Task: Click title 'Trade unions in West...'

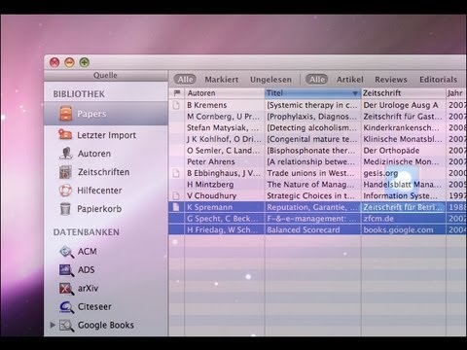Action: 310,173
